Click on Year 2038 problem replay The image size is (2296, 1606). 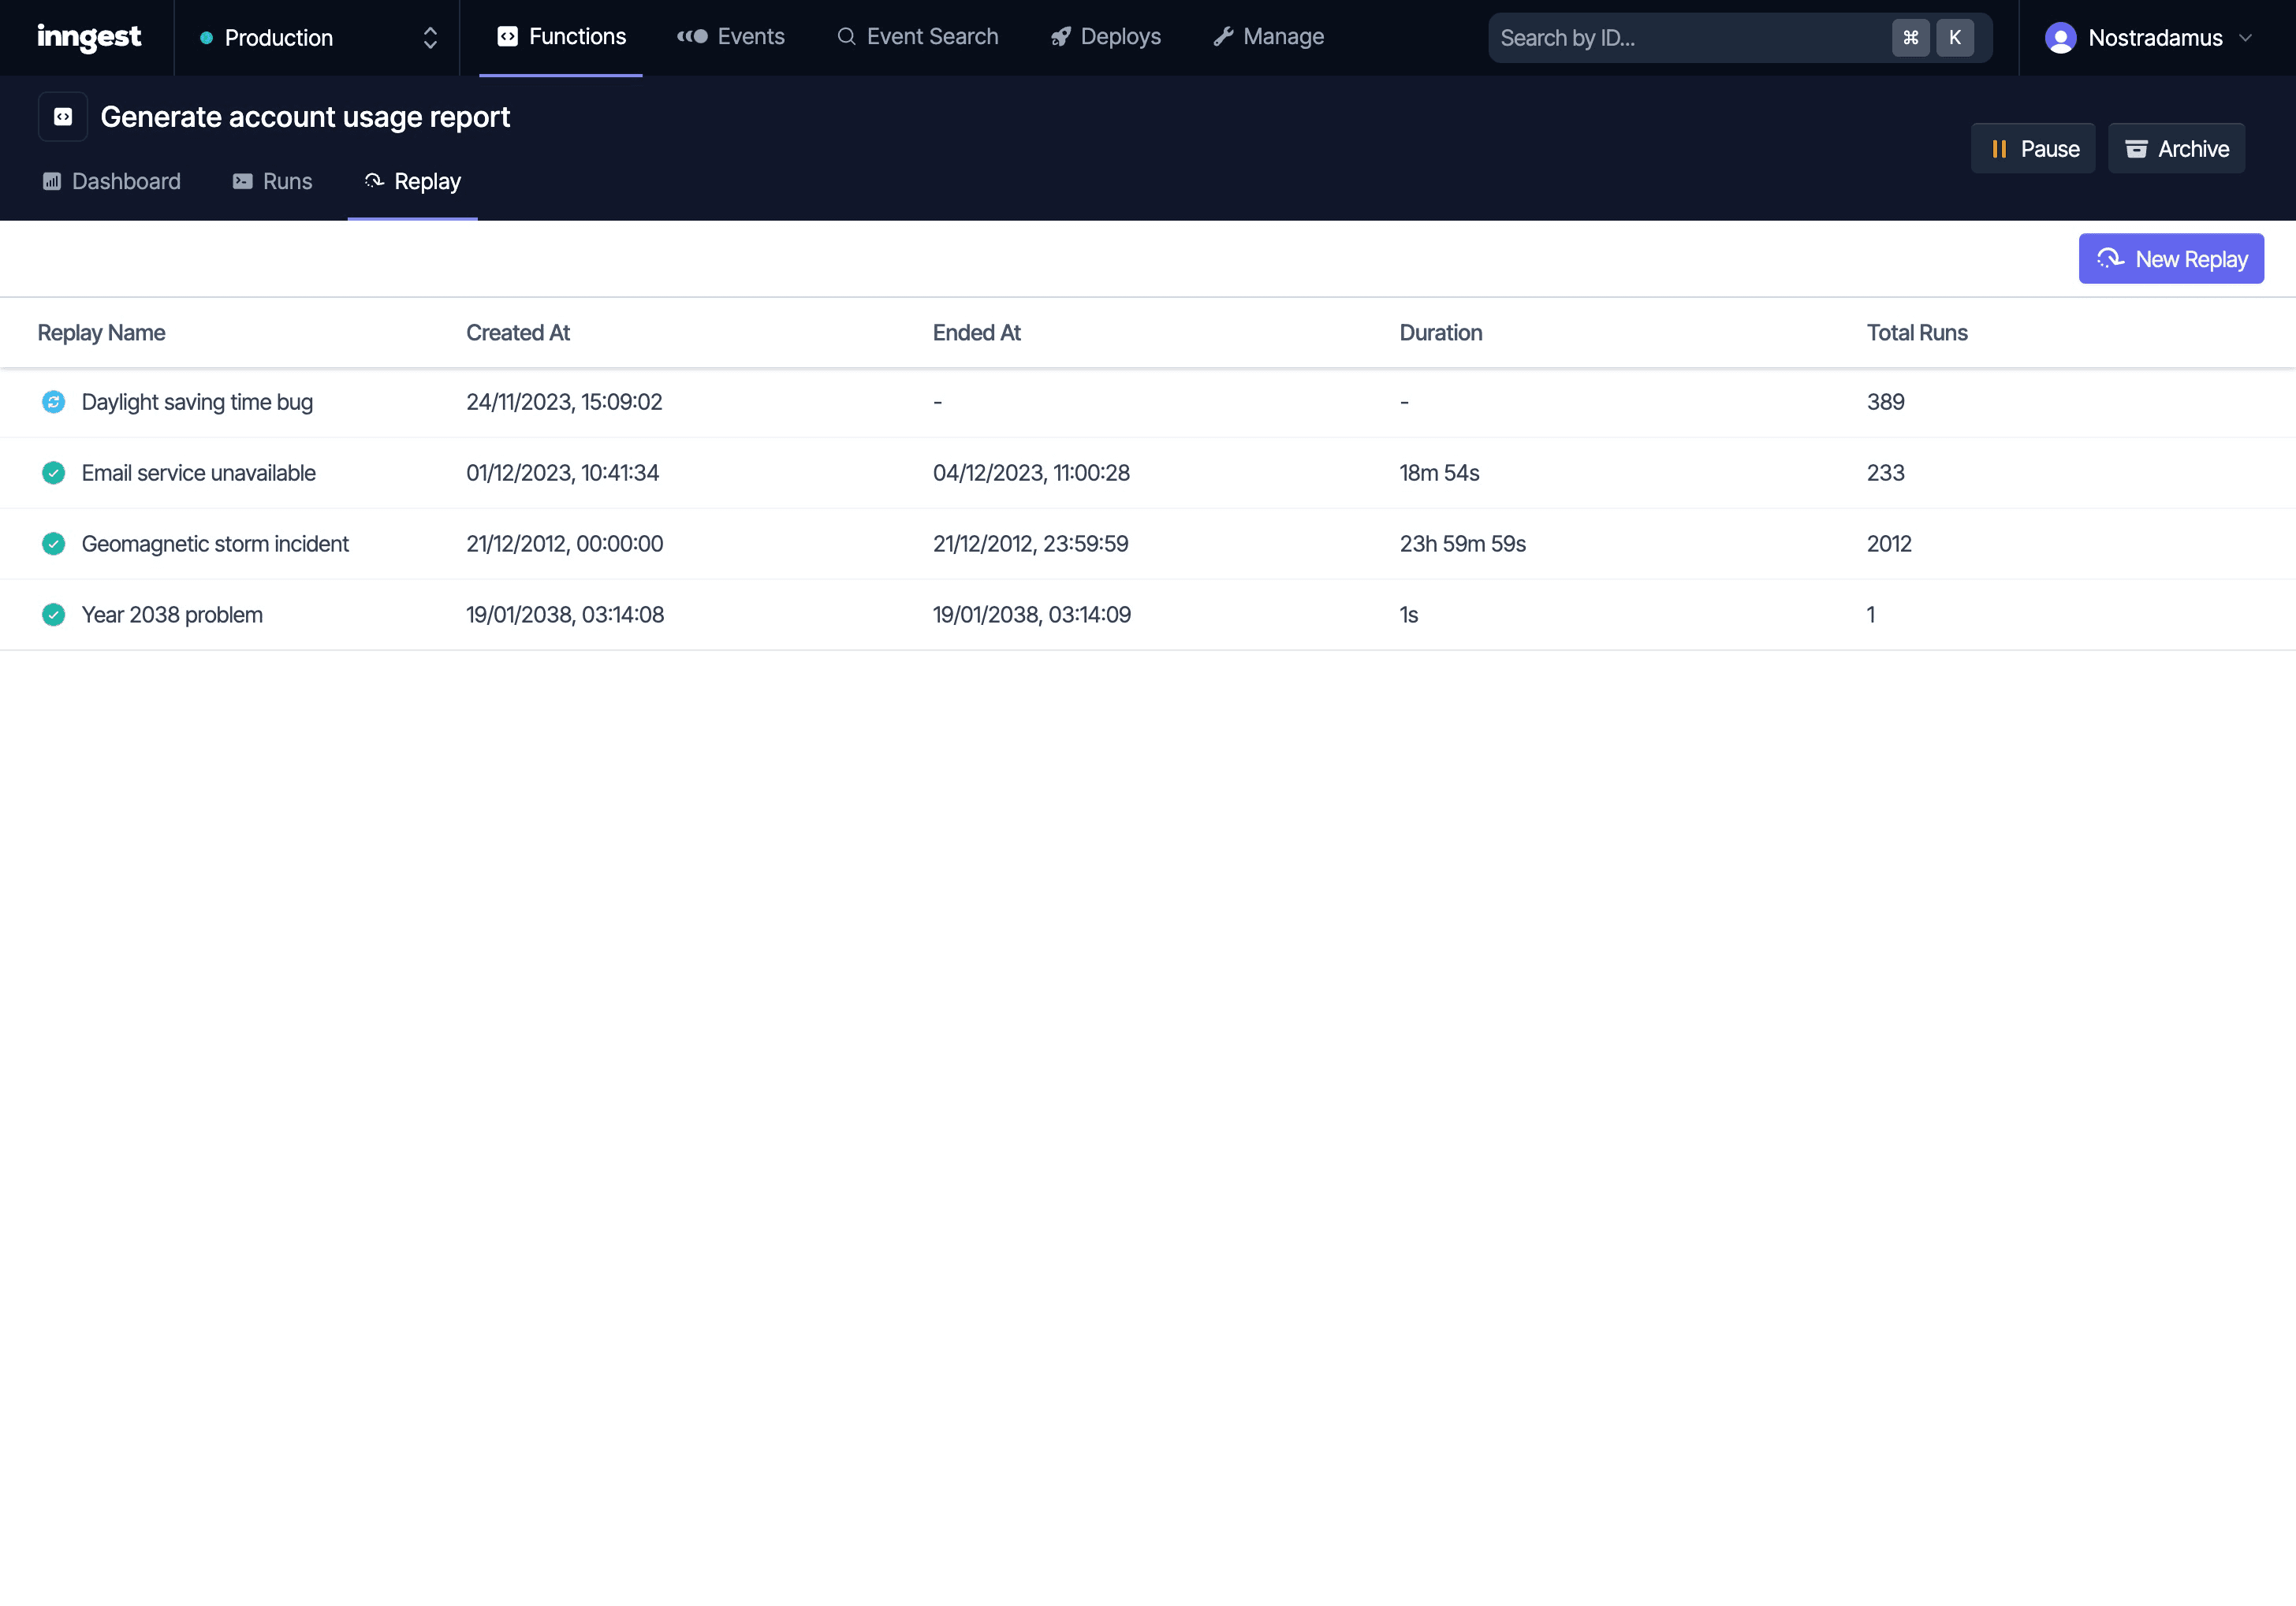(171, 614)
